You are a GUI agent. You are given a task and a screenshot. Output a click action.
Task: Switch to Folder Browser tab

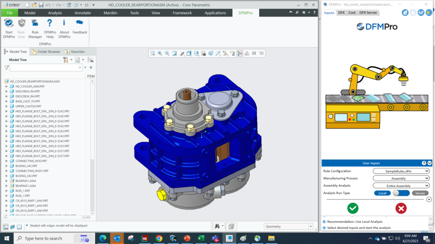point(46,51)
